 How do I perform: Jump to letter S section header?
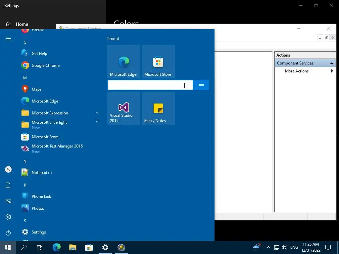25,221
